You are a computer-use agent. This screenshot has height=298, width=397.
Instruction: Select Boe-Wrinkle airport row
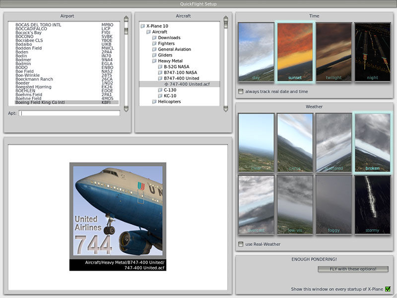click(67, 75)
